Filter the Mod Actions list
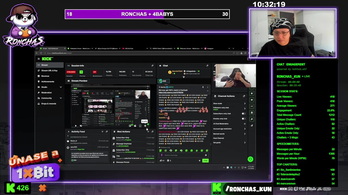The width and height of the screenshot is (348, 195). coord(148,132)
